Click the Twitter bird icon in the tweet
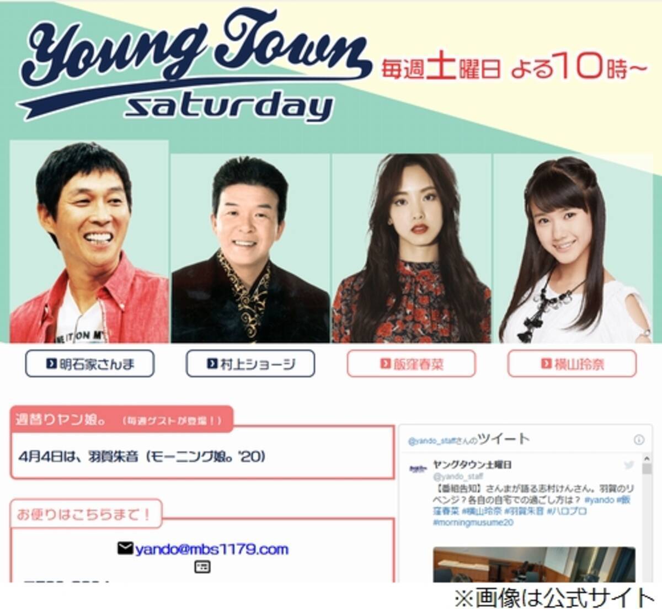This screenshot has height=609, width=662. click(x=629, y=465)
